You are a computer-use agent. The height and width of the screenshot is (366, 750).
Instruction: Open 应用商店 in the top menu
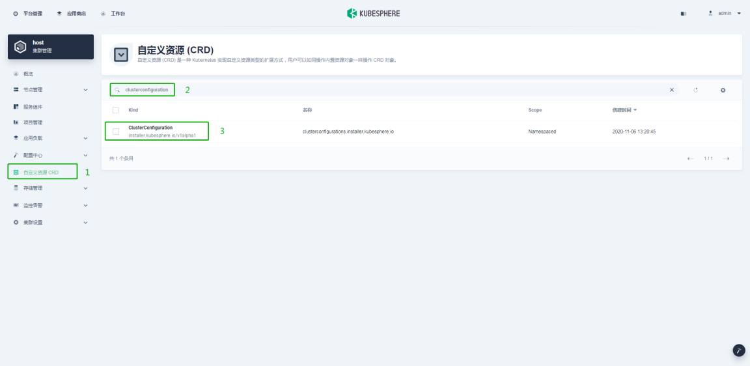pyautogui.click(x=72, y=14)
